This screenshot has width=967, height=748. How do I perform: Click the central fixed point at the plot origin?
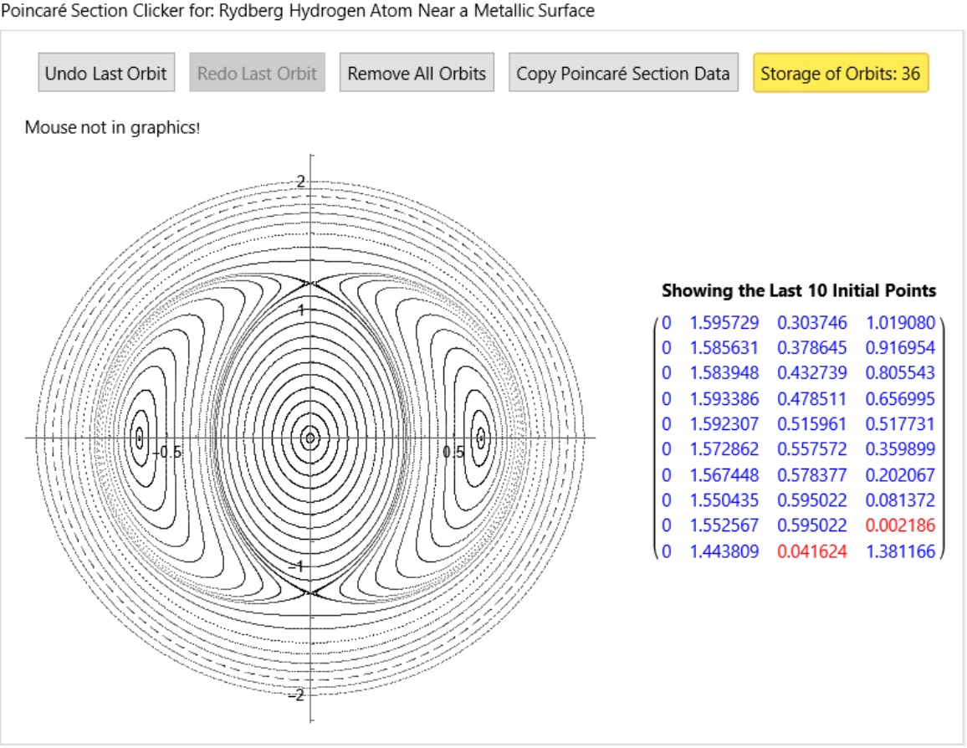pyautogui.click(x=310, y=437)
